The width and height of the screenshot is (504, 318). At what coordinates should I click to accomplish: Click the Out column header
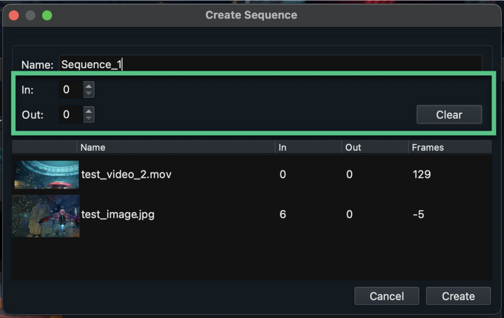tap(374, 148)
